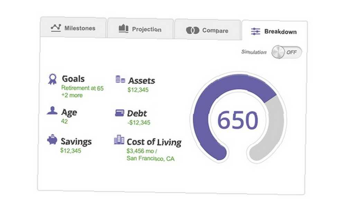The width and height of the screenshot is (346, 212).
Task: Toggle the Simulation switch on
Action: 286,53
